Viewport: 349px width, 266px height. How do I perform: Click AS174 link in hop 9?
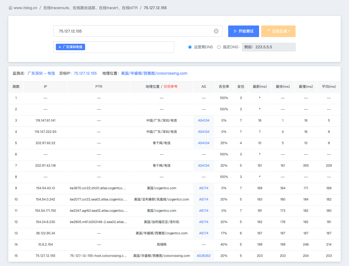tap(204, 188)
